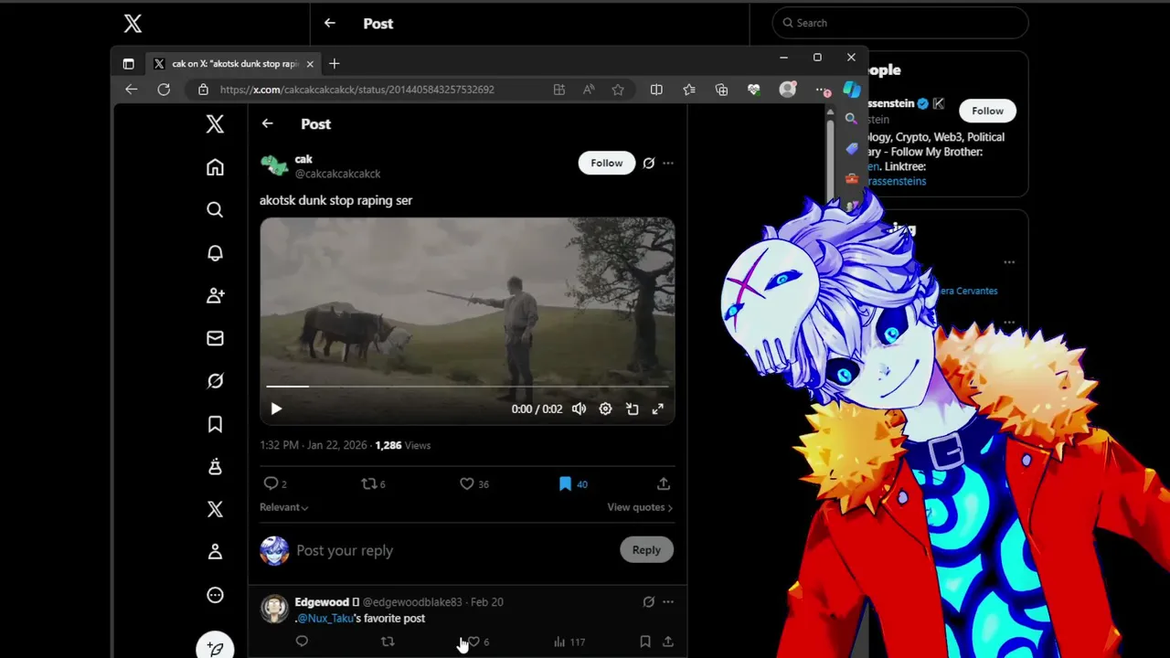Refresh the page in Edge toolbar

click(x=164, y=90)
